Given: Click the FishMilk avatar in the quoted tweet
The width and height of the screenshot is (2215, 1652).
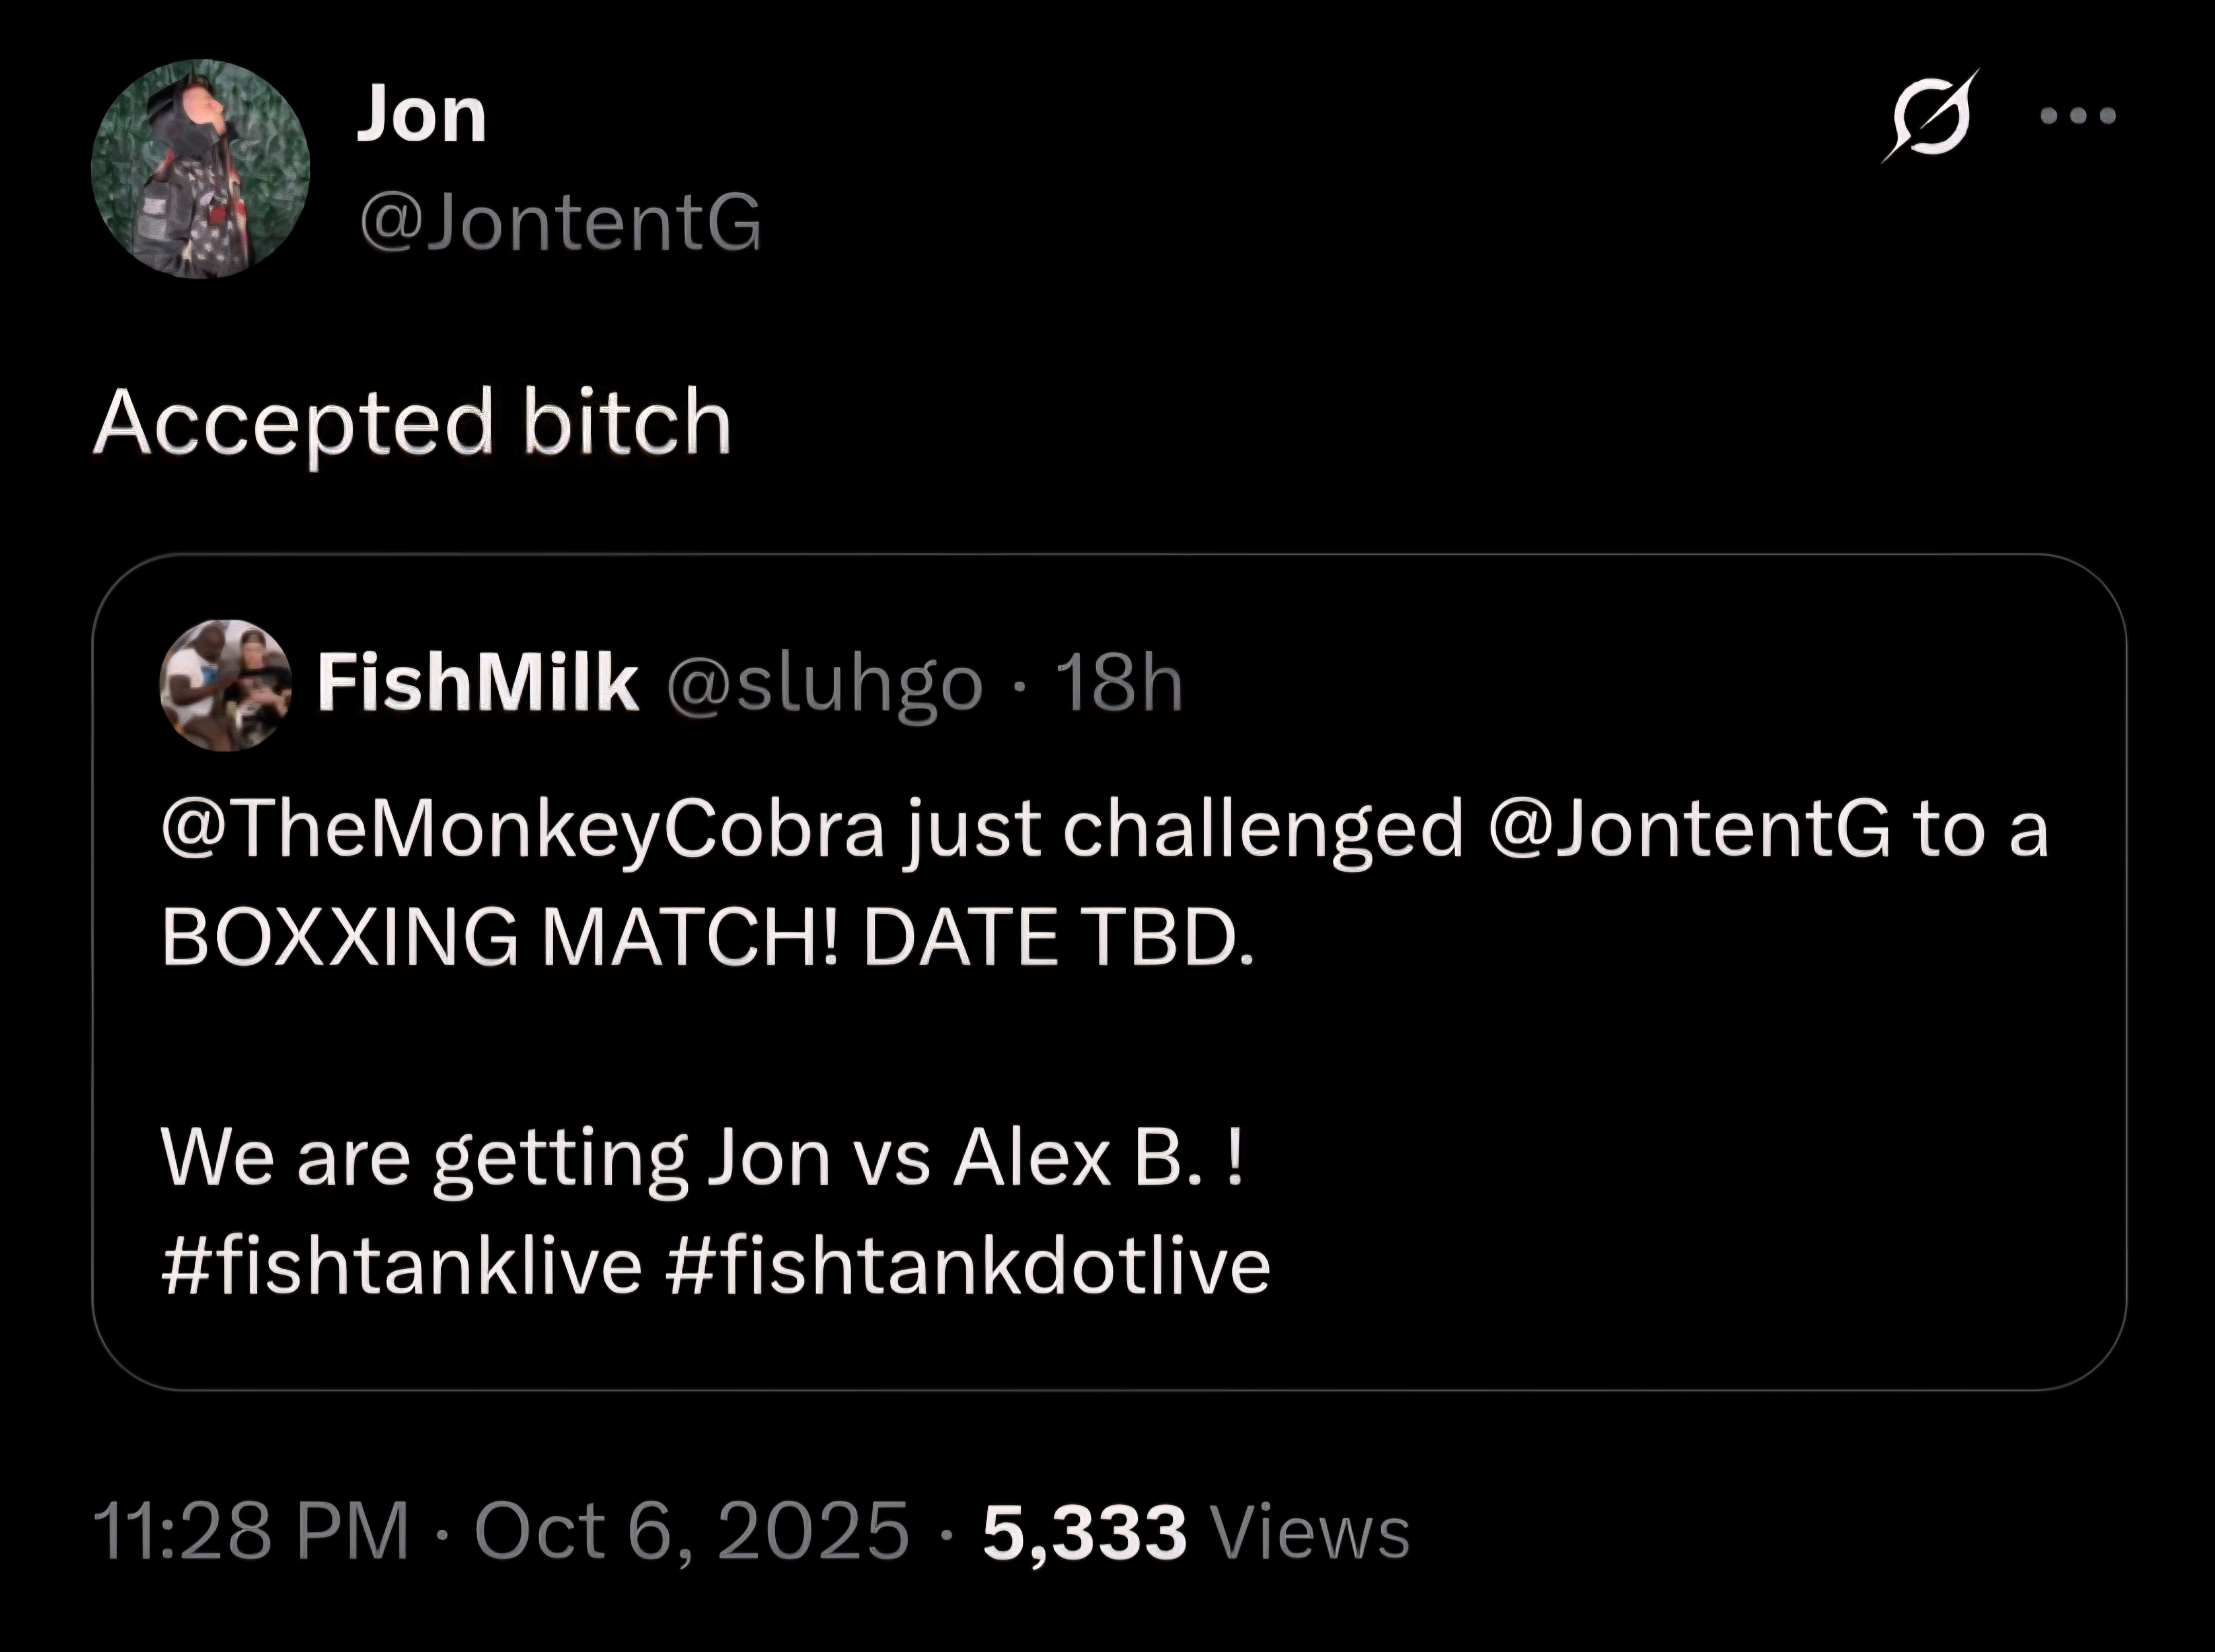Looking at the screenshot, I should pyautogui.click(x=226, y=685).
